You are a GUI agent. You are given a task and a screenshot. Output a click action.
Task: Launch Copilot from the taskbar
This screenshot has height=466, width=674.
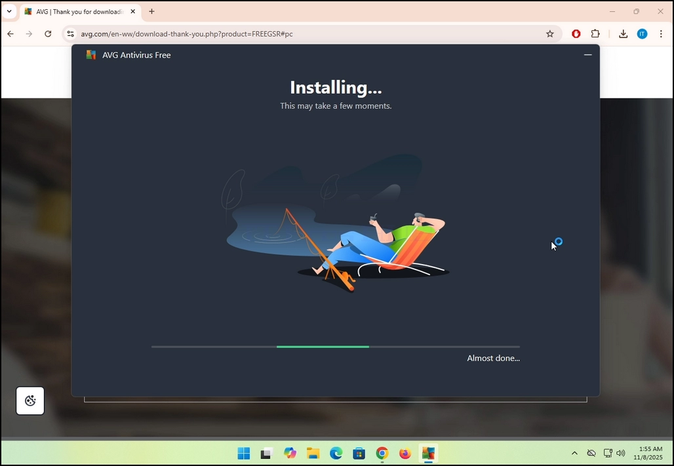[x=290, y=453]
